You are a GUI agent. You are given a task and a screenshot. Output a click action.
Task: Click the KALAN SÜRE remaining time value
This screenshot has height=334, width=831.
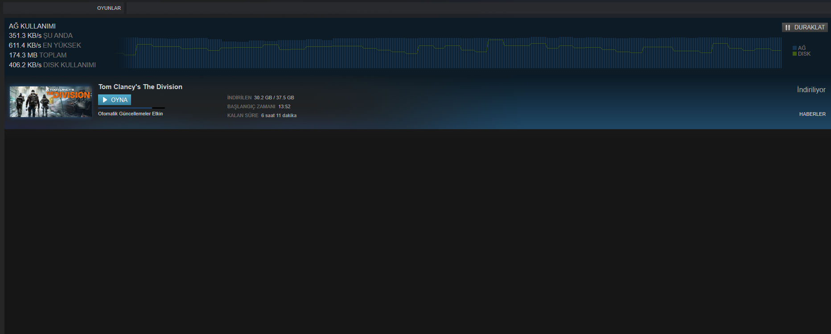point(279,115)
